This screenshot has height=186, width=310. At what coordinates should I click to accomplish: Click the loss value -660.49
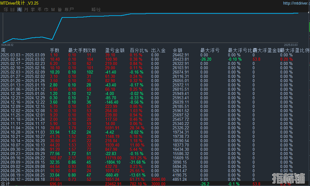coord(112,175)
